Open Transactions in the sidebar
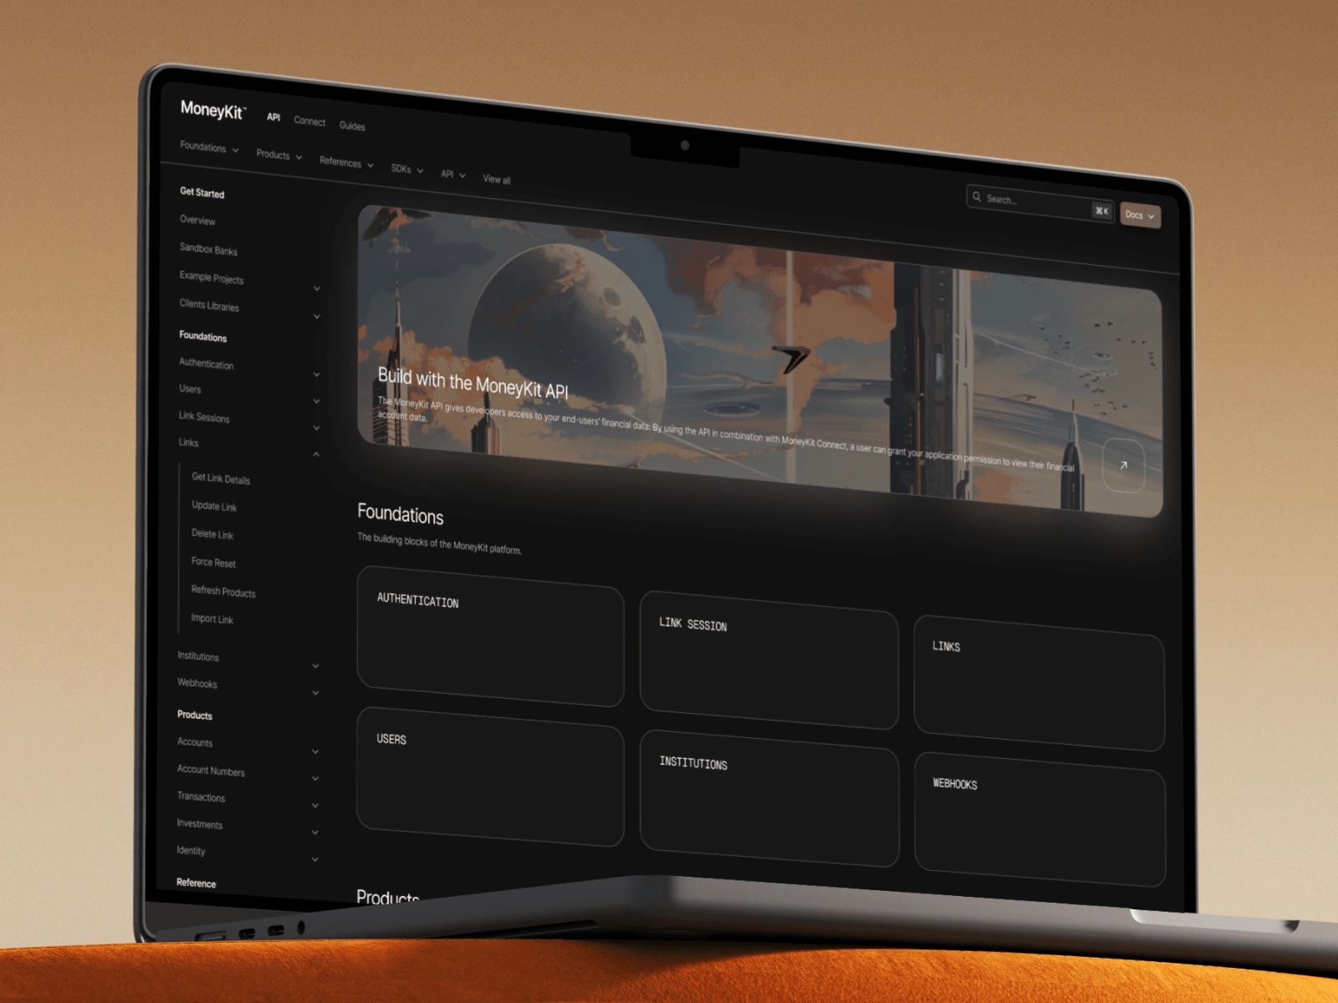The width and height of the screenshot is (1338, 1003). coord(201,797)
